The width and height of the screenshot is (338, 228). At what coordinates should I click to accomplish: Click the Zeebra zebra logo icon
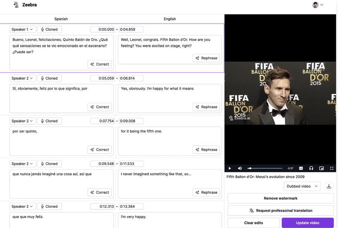[16, 5]
